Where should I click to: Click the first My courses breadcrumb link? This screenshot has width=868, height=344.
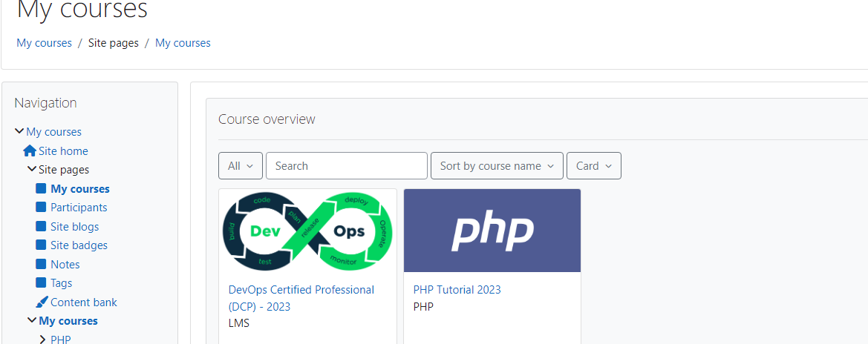click(45, 43)
